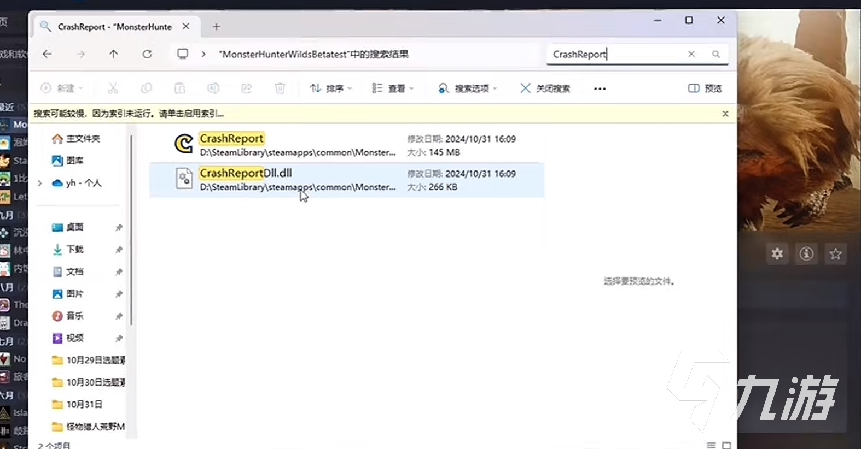Switch to large icons view in status bar
This screenshot has height=449, width=861.
pyautogui.click(x=726, y=445)
